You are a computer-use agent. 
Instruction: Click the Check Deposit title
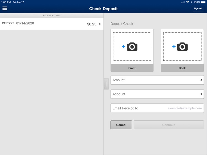point(104,9)
